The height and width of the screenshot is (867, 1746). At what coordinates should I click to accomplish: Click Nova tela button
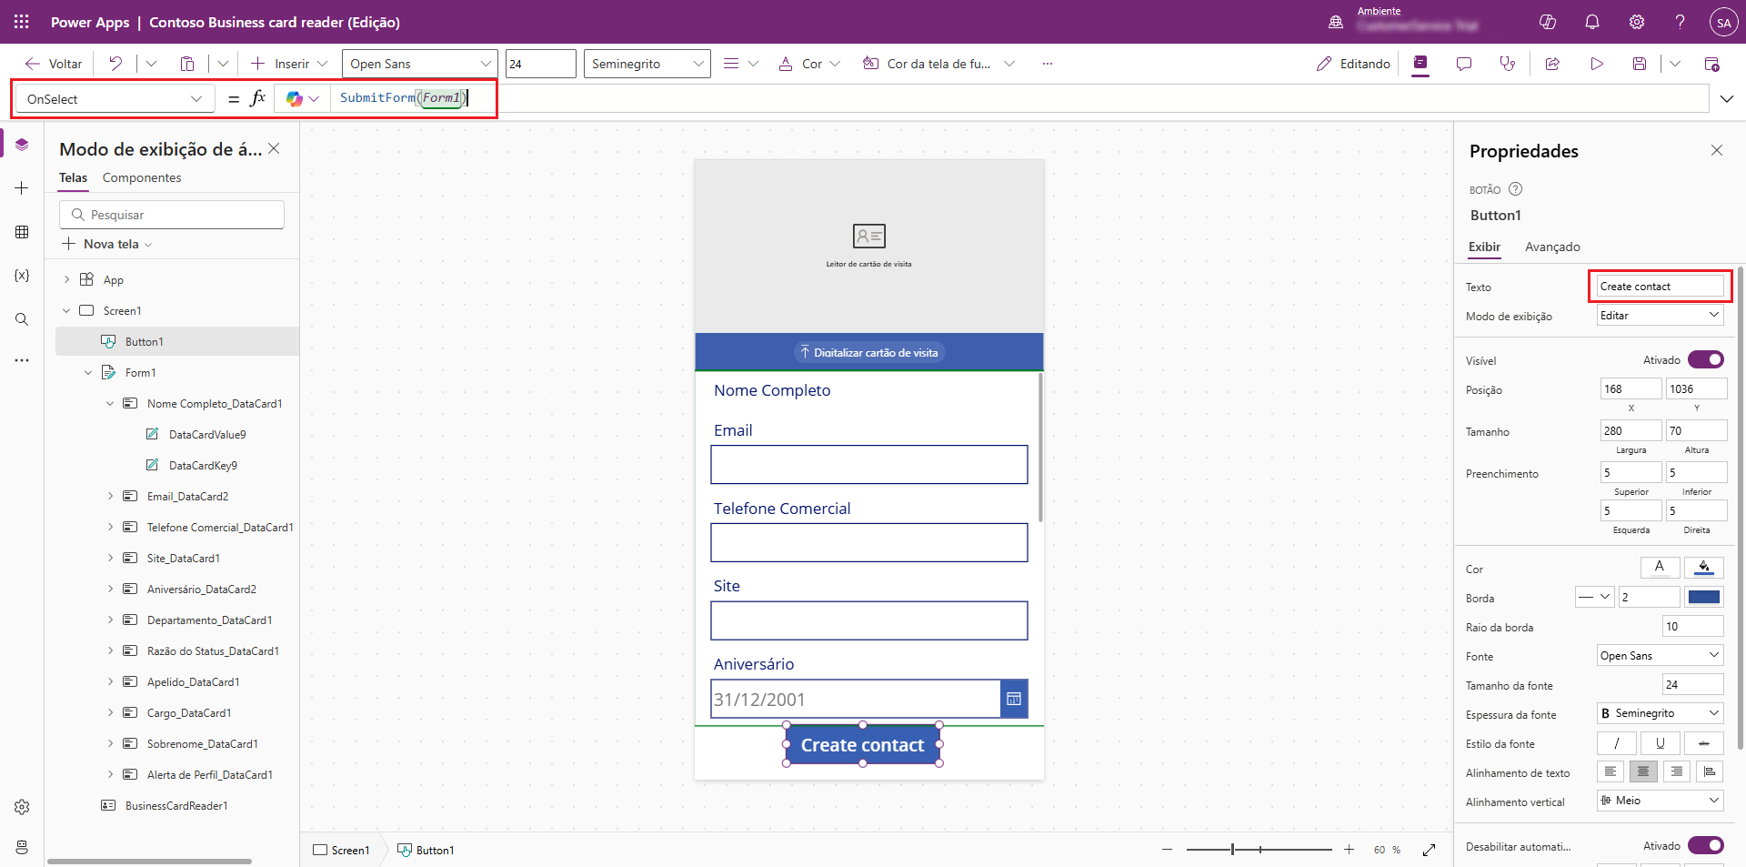pos(107,244)
